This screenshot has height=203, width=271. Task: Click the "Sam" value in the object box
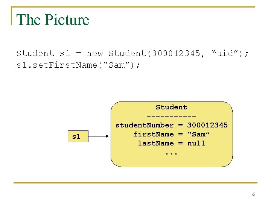click(198, 134)
